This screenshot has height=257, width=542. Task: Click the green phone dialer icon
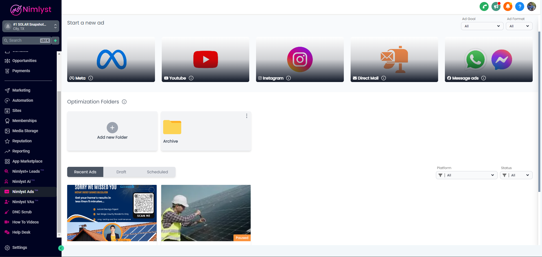click(x=484, y=6)
